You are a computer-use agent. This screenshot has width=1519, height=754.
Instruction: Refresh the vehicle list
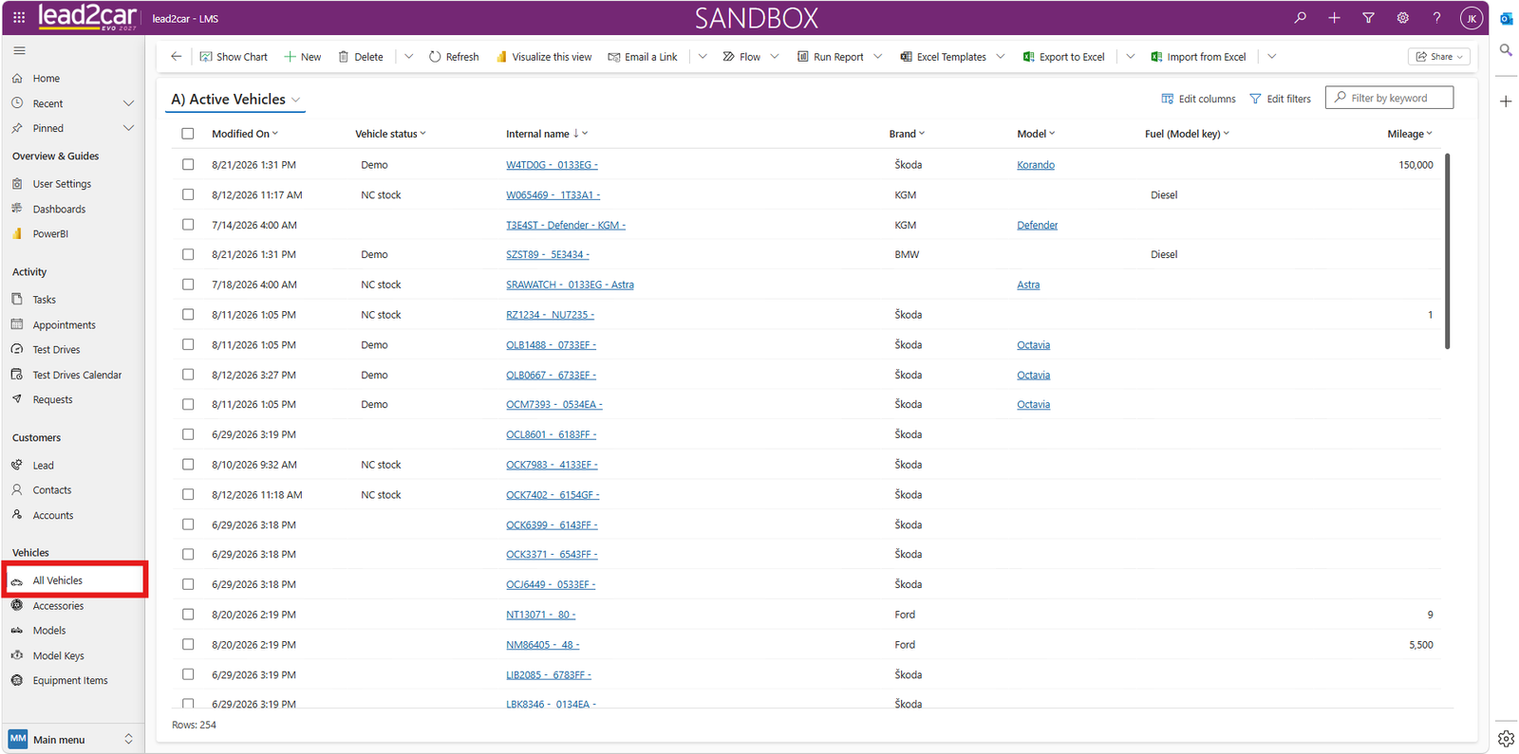click(x=454, y=57)
